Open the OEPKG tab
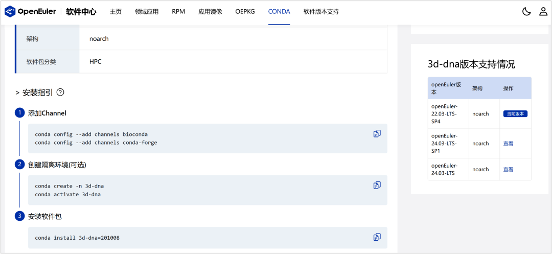Screen dimensions: 552x254 pos(245,12)
